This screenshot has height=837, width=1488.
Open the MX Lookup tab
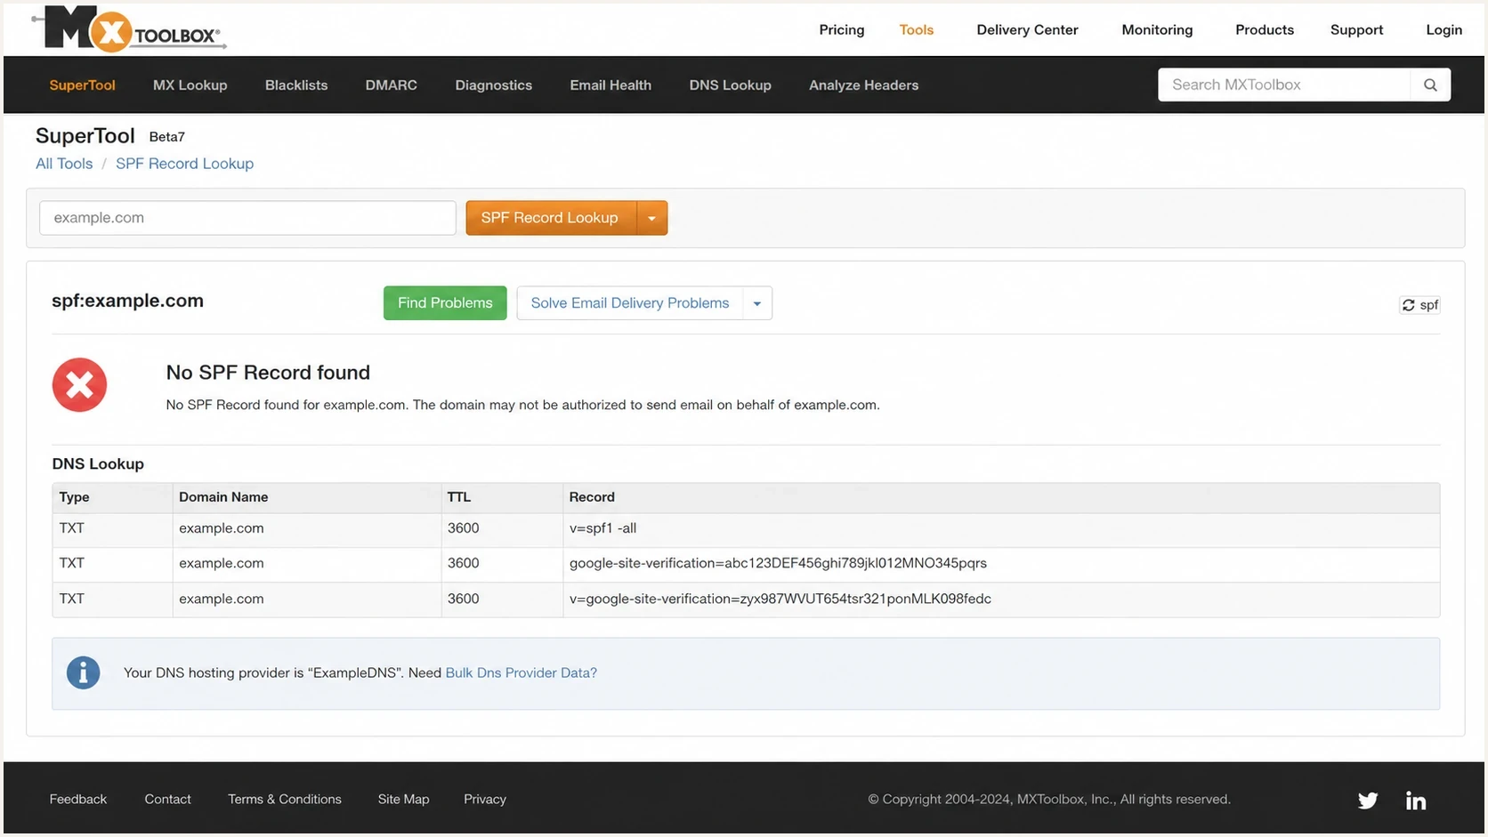point(190,85)
